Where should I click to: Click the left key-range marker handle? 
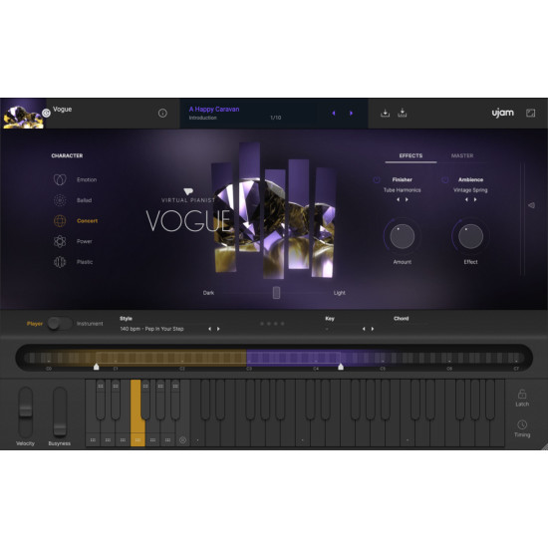tap(96, 367)
